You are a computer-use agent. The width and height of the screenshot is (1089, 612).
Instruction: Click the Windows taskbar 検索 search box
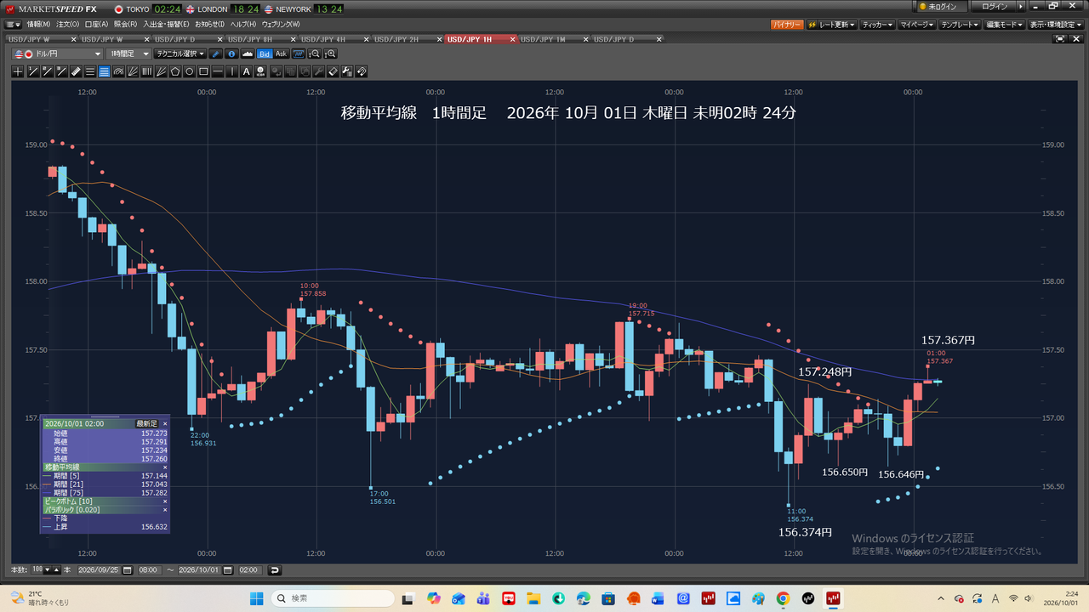334,598
